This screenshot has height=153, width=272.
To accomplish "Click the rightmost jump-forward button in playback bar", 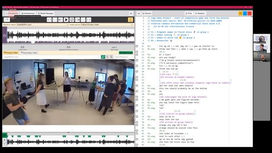I will (x=89, y=20).
